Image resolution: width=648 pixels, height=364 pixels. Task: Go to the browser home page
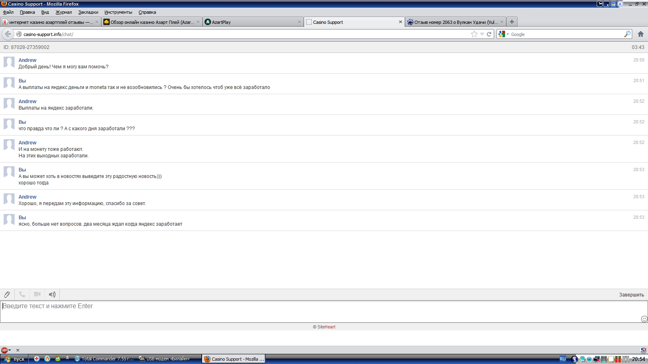(x=641, y=34)
